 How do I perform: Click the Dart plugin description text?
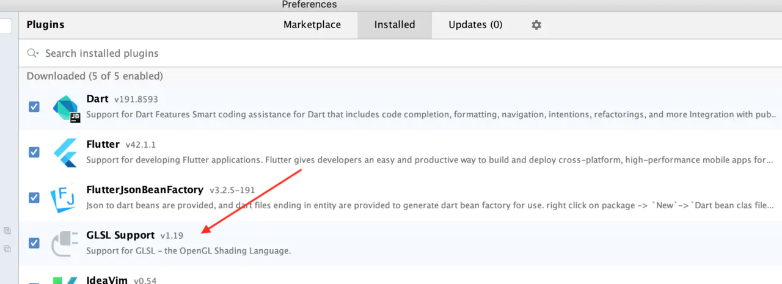(433, 114)
